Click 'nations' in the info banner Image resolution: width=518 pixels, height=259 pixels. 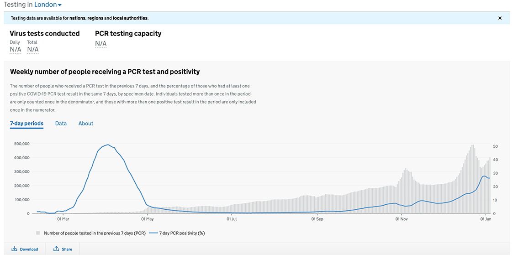[78, 18]
